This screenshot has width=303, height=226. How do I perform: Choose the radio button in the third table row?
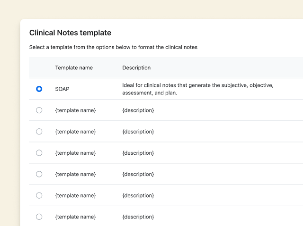pyautogui.click(x=39, y=132)
